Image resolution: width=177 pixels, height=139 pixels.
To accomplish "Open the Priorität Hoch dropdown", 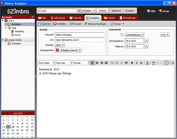I will 60,45.
